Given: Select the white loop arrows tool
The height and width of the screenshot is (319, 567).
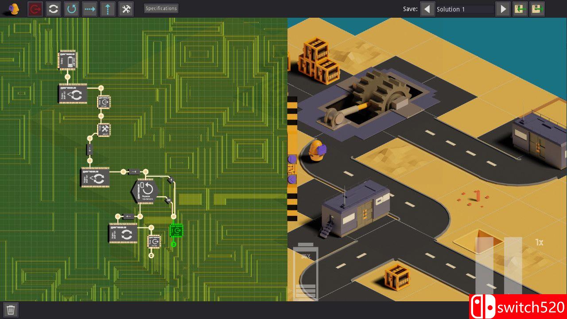Looking at the screenshot, I should [x=53, y=9].
